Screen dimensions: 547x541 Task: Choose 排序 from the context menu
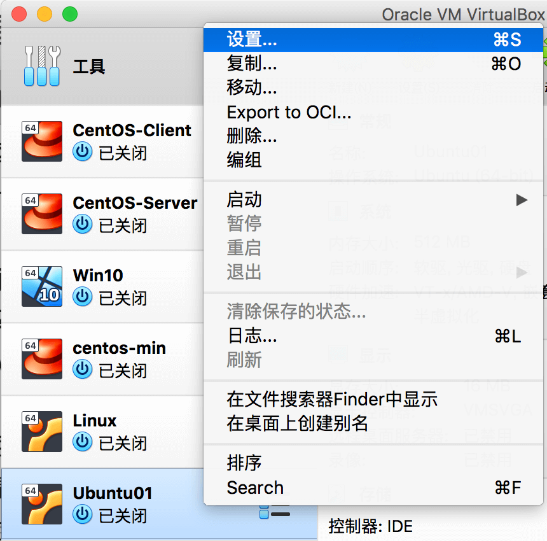(x=373, y=463)
